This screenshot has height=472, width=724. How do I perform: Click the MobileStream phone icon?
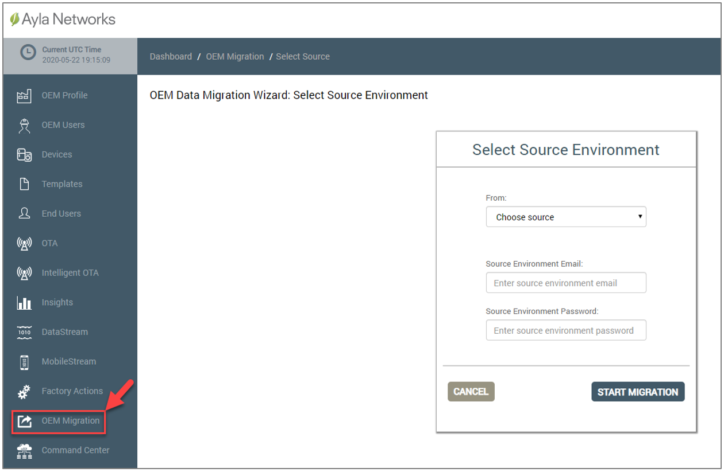[24, 362]
